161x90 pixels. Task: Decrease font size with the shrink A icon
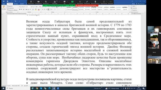point(34,7)
